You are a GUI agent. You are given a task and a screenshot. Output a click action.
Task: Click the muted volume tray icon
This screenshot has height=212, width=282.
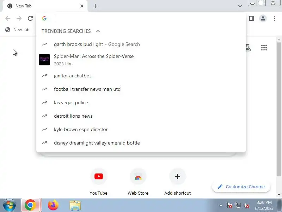click(246, 205)
